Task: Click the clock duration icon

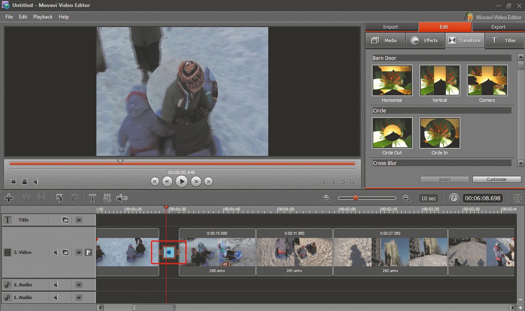Action: pos(454,198)
